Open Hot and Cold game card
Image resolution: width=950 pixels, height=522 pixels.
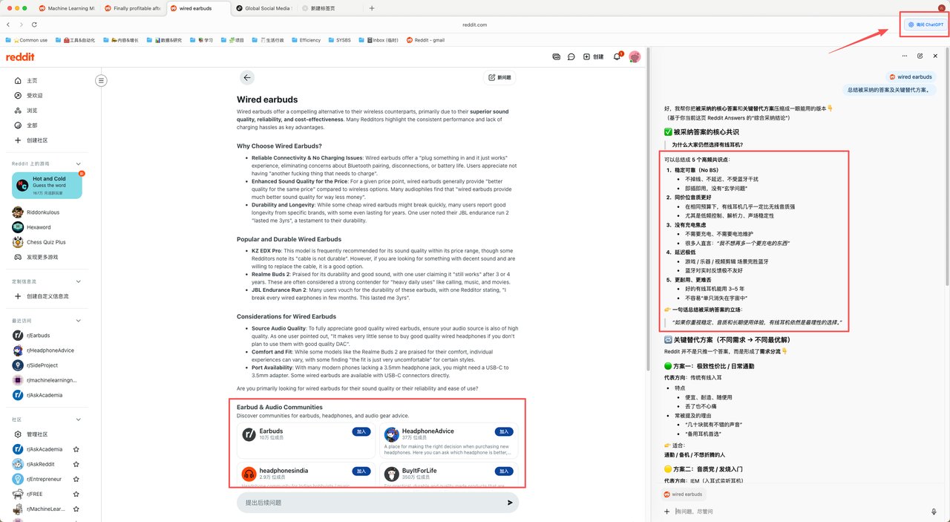[47, 186]
